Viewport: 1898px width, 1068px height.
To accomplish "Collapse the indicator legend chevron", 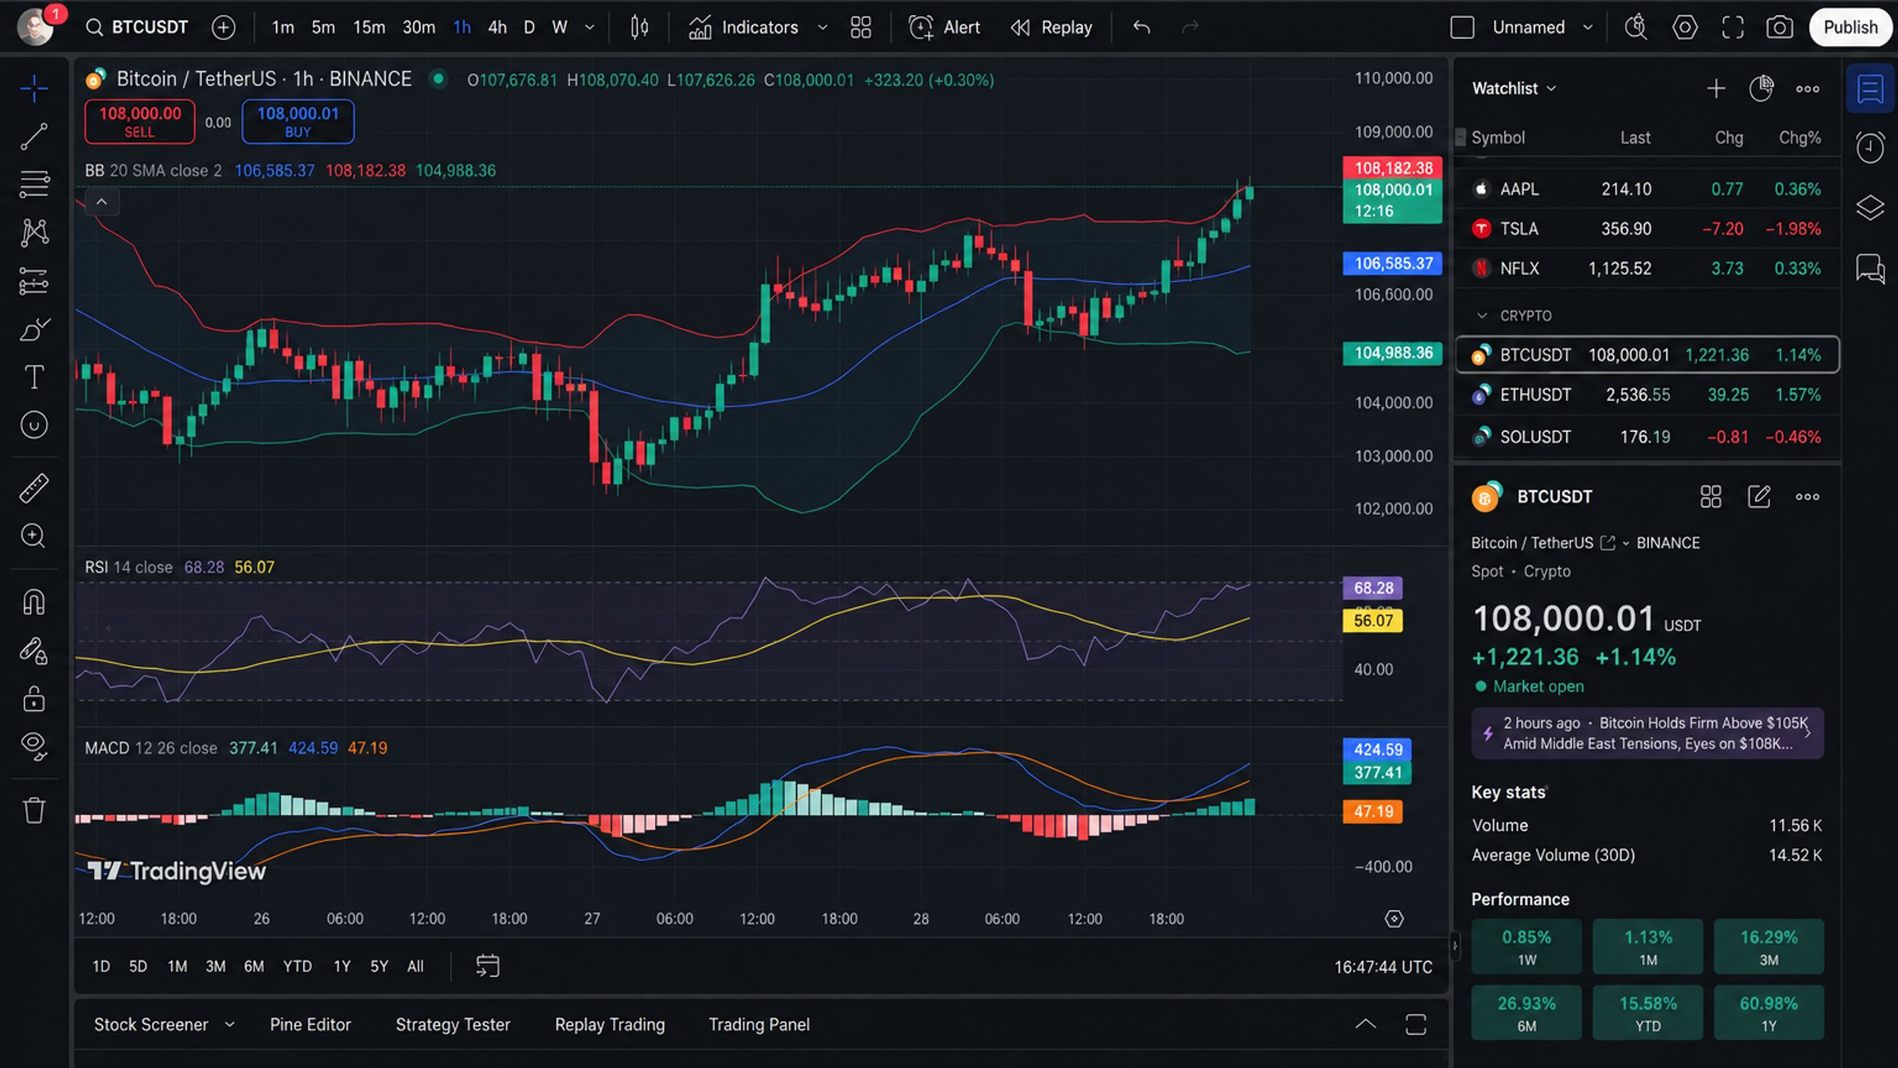I will [x=102, y=202].
